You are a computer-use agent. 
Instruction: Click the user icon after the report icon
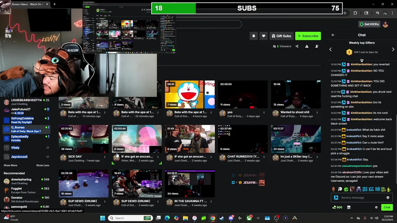[x=317, y=46]
